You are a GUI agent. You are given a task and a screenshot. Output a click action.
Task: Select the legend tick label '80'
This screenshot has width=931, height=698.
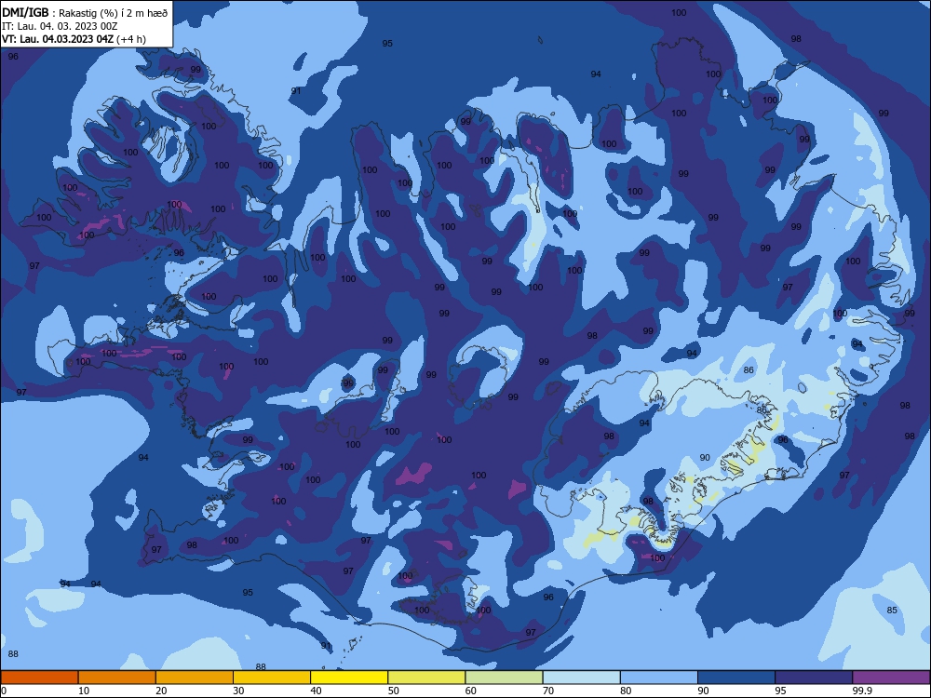point(626,691)
